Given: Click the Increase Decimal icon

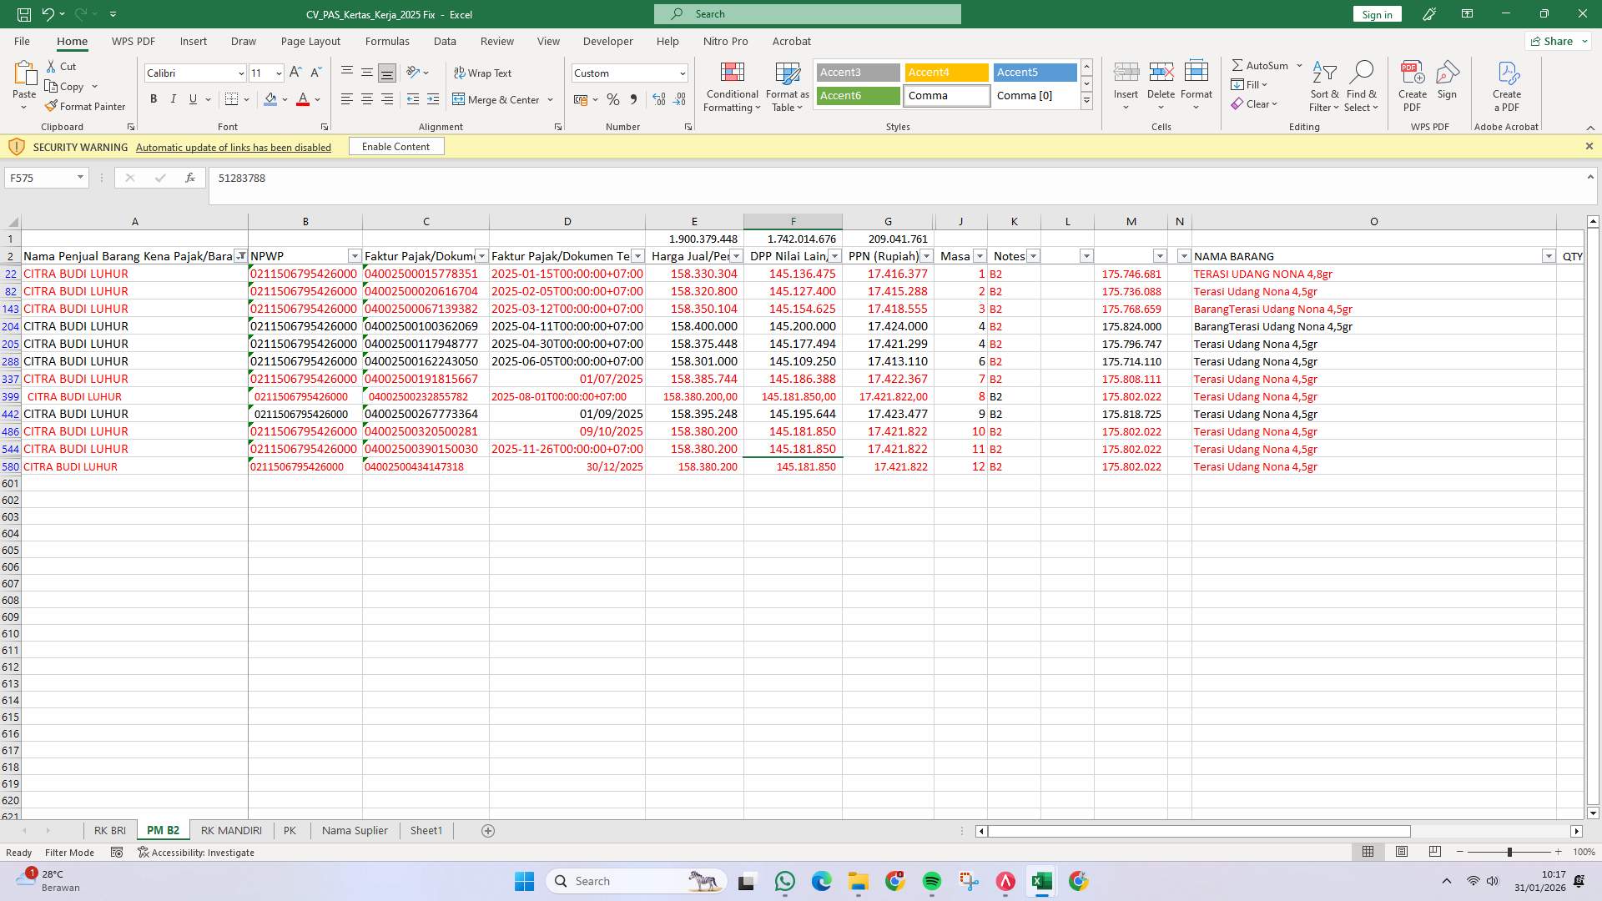Looking at the screenshot, I should tap(658, 99).
